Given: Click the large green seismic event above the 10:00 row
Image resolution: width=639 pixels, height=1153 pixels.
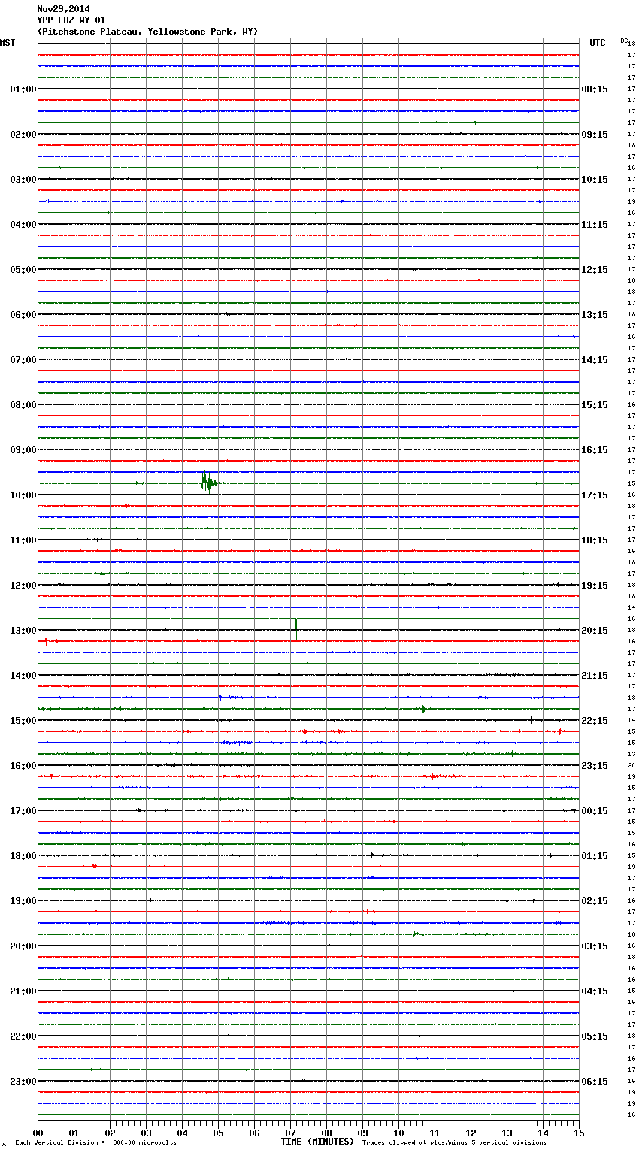Looking at the screenshot, I should click(x=209, y=482).
